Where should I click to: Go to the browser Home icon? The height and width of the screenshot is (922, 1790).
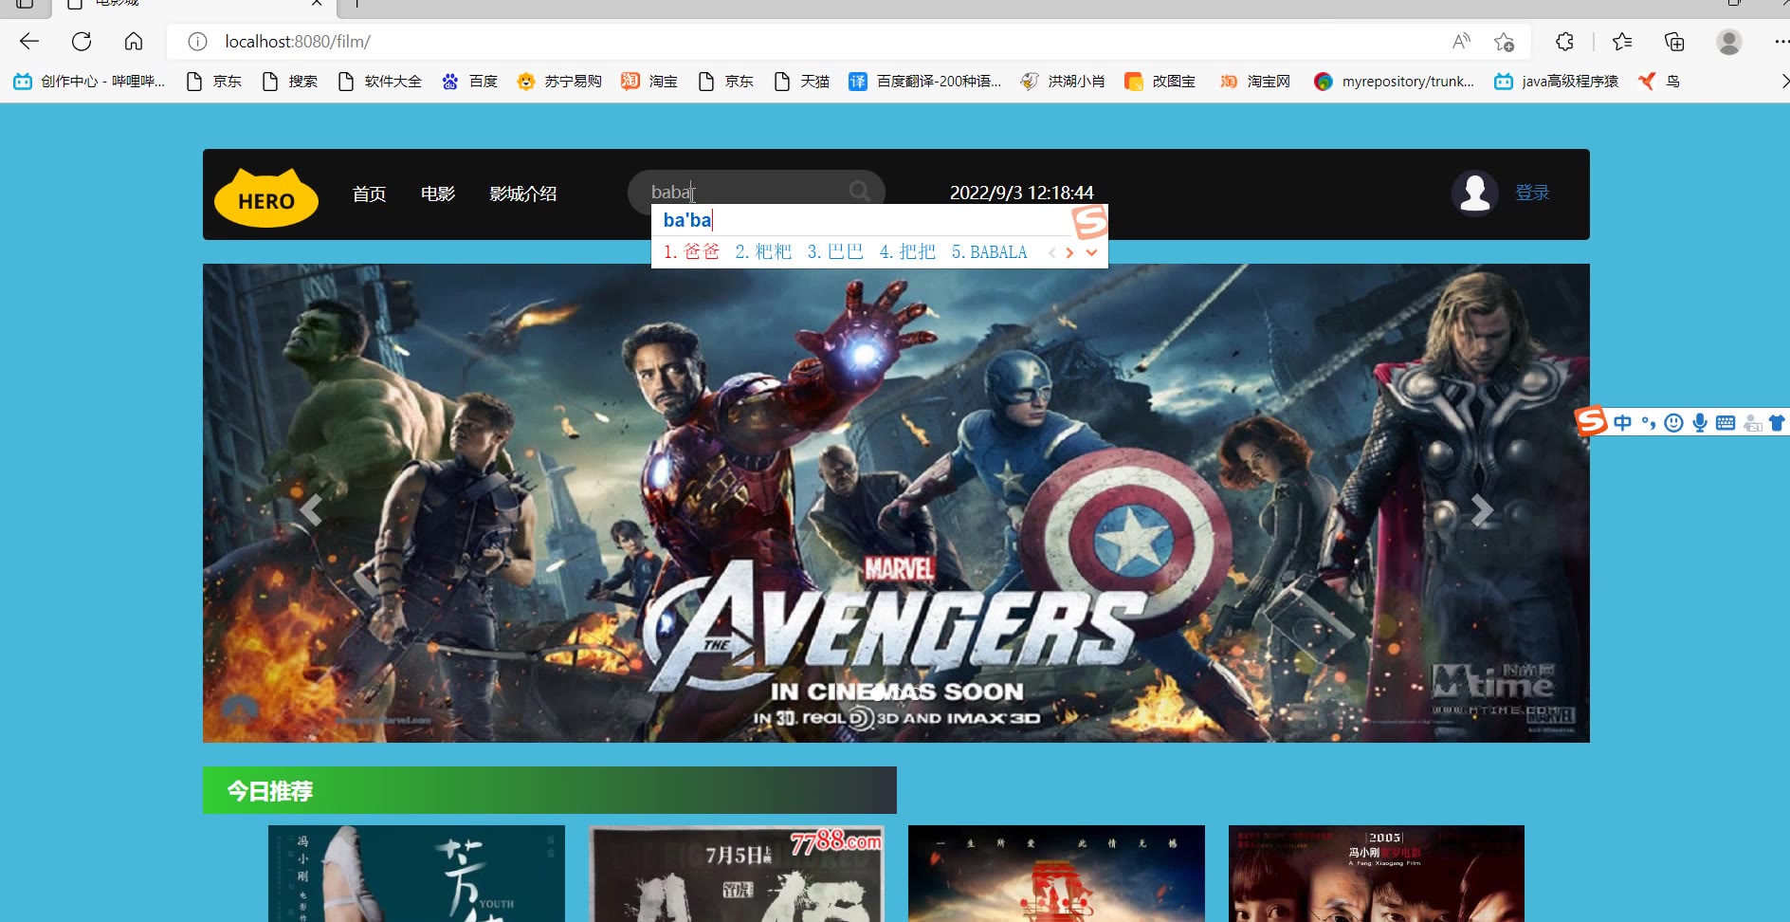tap(134, 42)
